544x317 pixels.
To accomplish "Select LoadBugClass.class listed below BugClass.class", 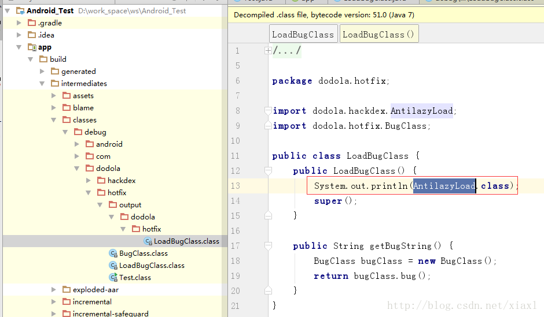I will [x=152, y=266].
